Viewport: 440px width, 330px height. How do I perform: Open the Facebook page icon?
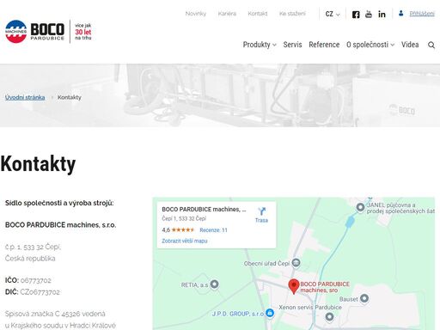[x=356, y=15]
